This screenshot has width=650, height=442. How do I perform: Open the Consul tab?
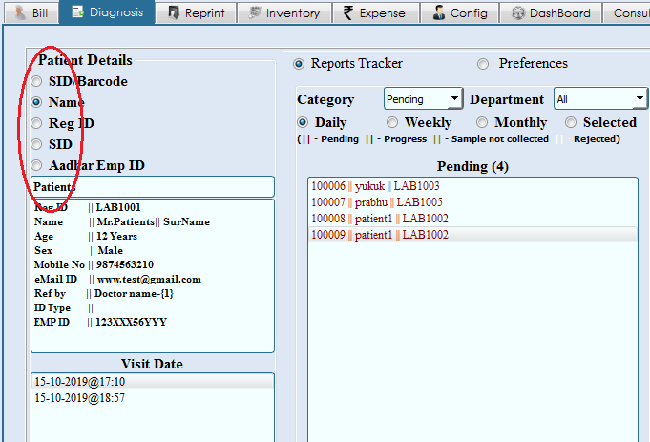pyautogui.click(x=631, y=12)
